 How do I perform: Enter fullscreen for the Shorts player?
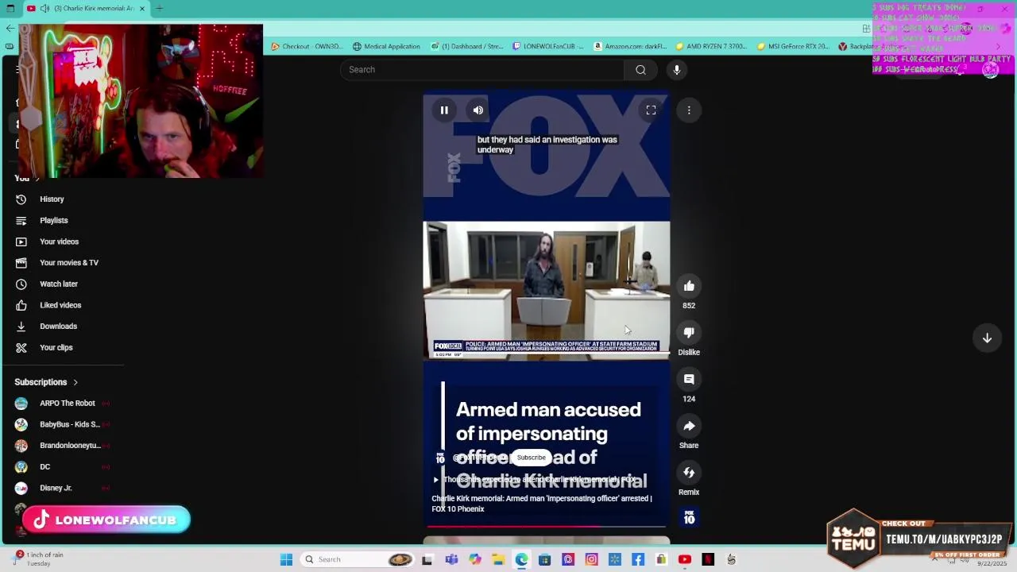click(x=651, y=110)
